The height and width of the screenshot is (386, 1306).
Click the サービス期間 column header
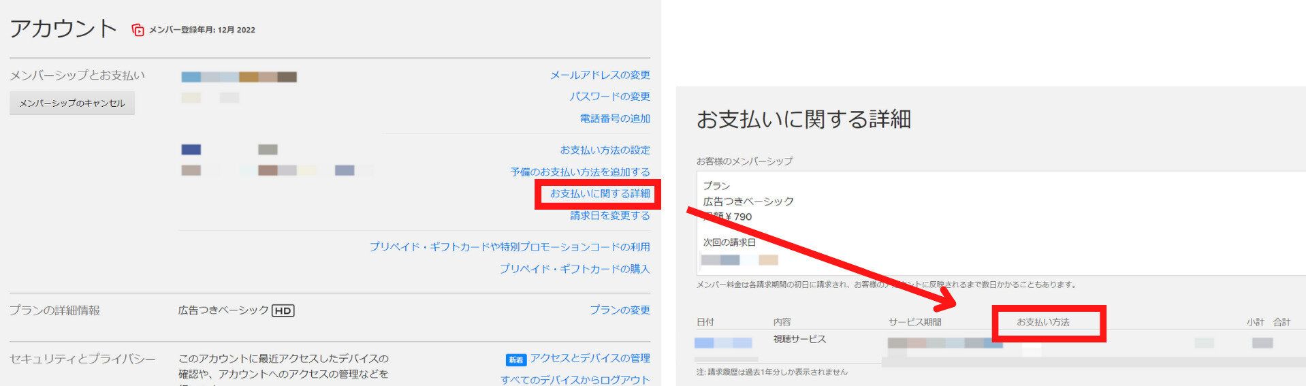pyautogui.click(x=914, y=322)
